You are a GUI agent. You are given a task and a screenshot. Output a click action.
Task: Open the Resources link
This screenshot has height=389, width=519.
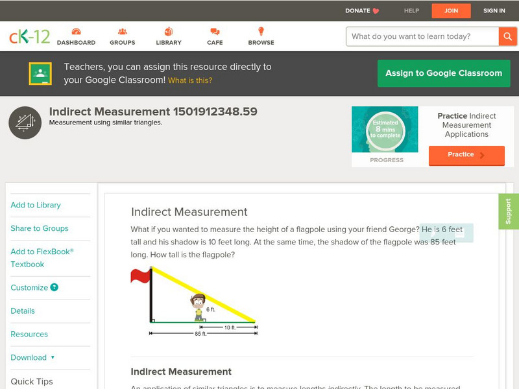coord(29,334)
